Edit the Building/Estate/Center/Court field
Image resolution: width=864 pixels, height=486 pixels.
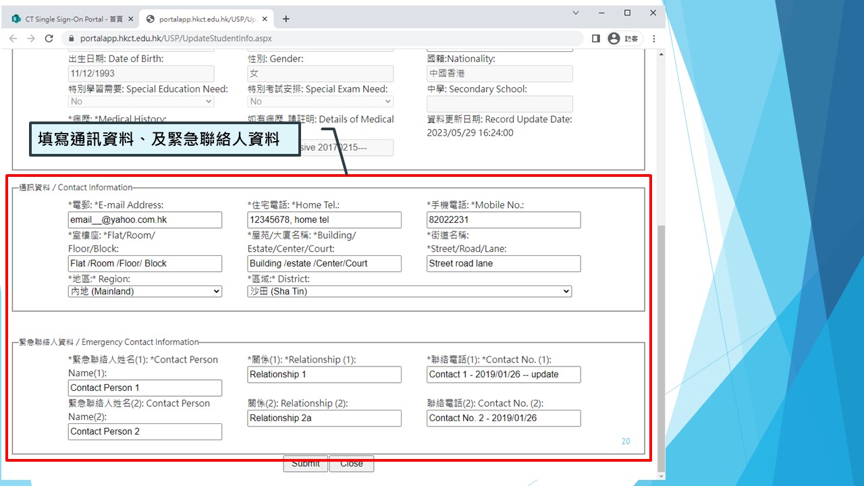(325, 263)
